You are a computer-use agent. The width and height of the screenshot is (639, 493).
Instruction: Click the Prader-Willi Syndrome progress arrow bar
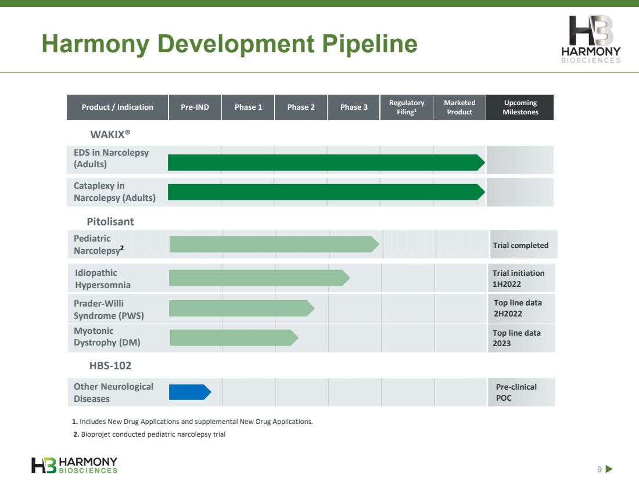(x=242, y=308)
